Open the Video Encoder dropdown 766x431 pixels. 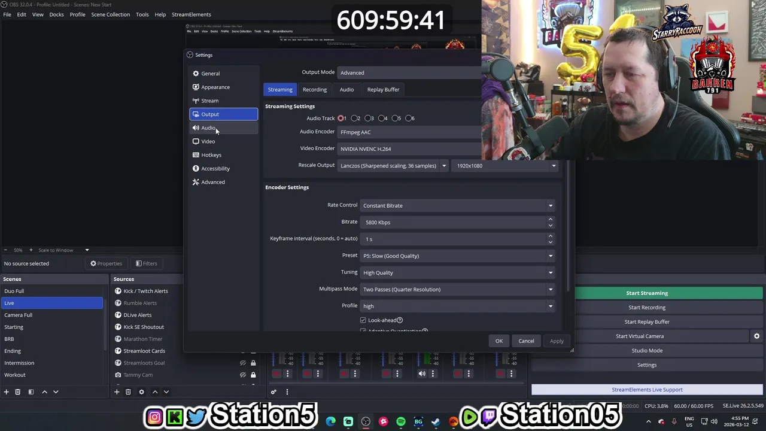[x=409, y=149]
